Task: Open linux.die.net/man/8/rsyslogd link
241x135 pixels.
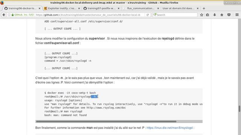Action: click(169, 128)
